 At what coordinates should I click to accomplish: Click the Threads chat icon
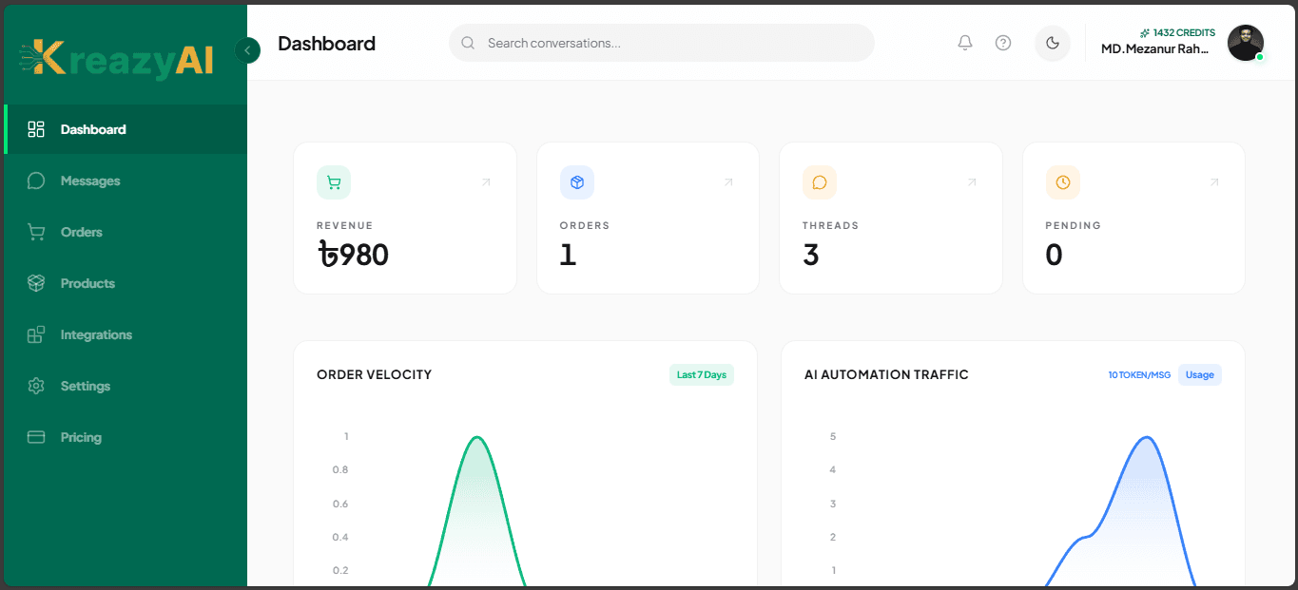click(820, 182)
